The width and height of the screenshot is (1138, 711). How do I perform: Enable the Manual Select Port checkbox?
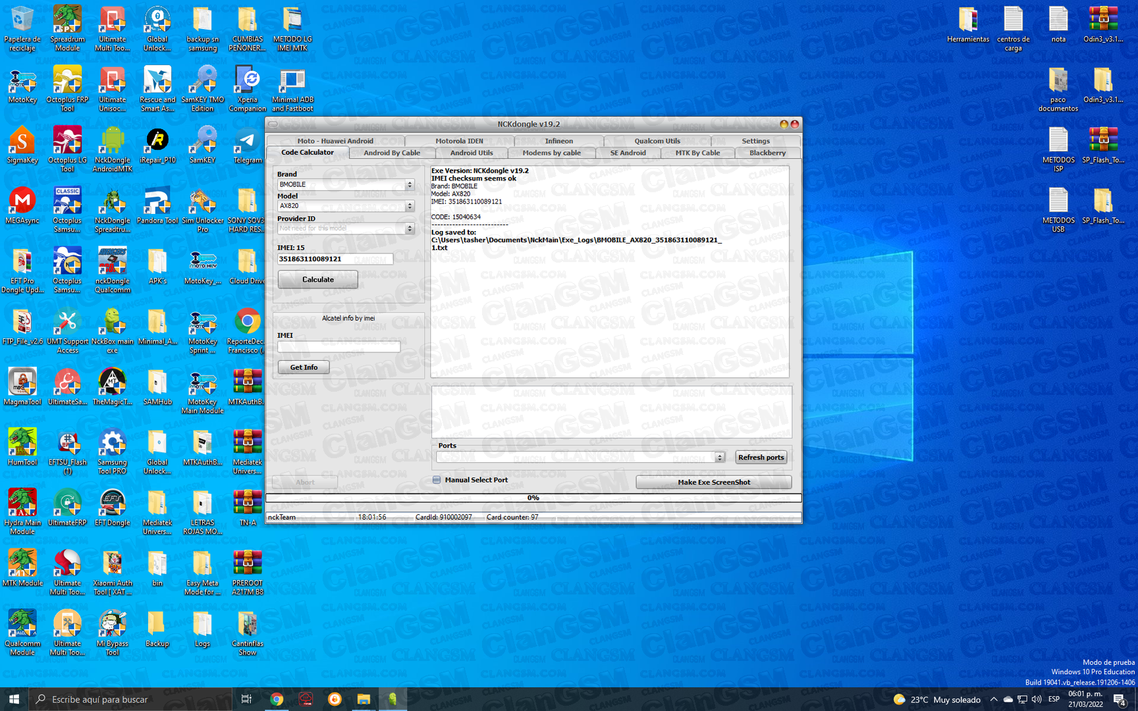(x=437, y=480)
